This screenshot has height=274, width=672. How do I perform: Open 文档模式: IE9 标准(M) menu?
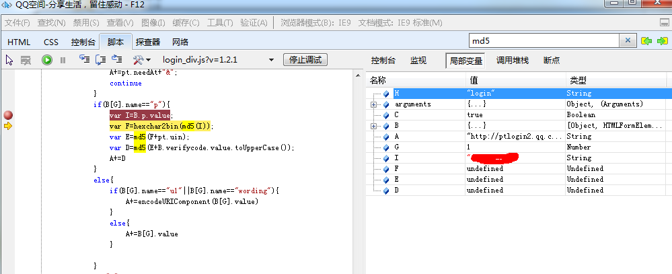point(400,23)
